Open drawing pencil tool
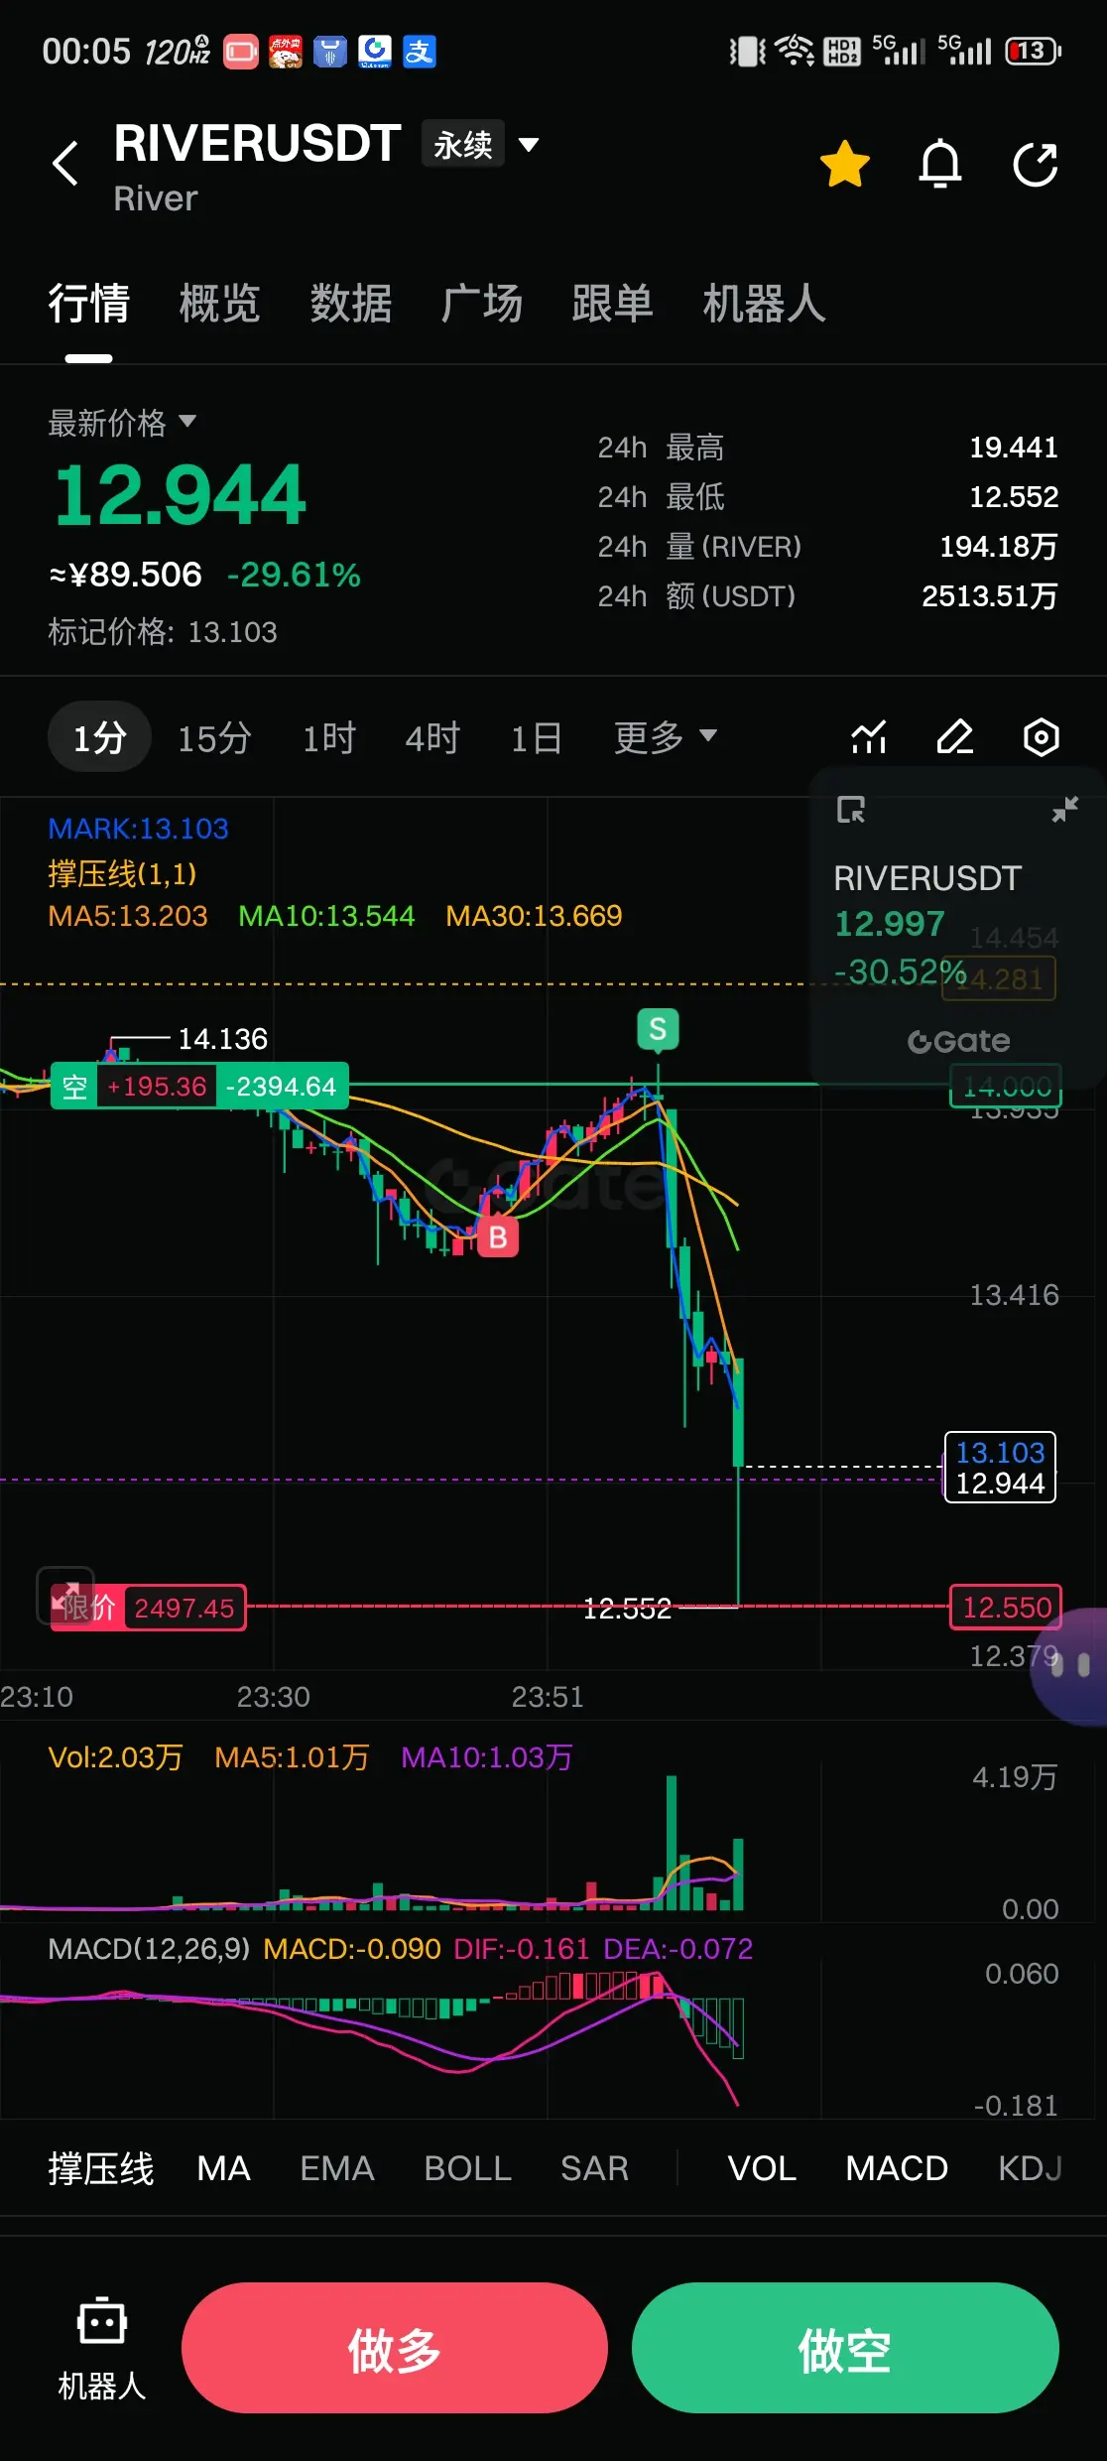The height and width of the screenshot is (2461, 1107). point(955,737)
